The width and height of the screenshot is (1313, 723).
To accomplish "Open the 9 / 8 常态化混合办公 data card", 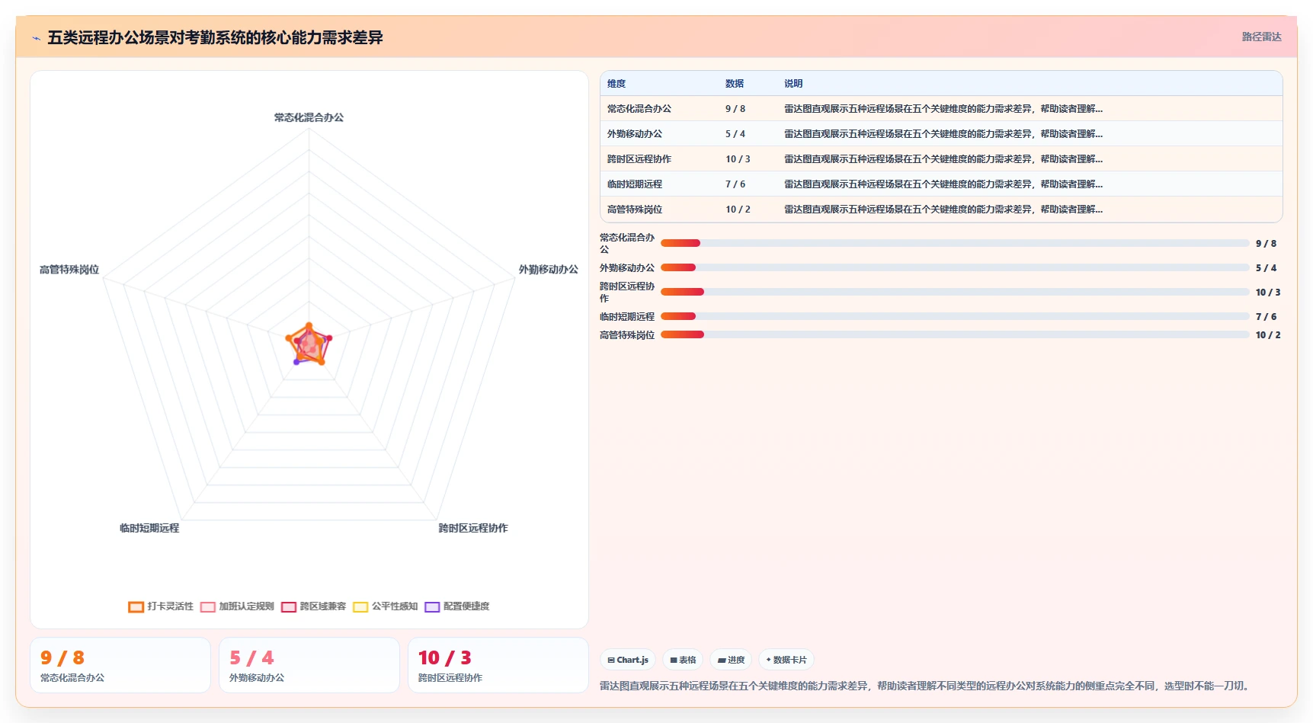I will [120, 665].
